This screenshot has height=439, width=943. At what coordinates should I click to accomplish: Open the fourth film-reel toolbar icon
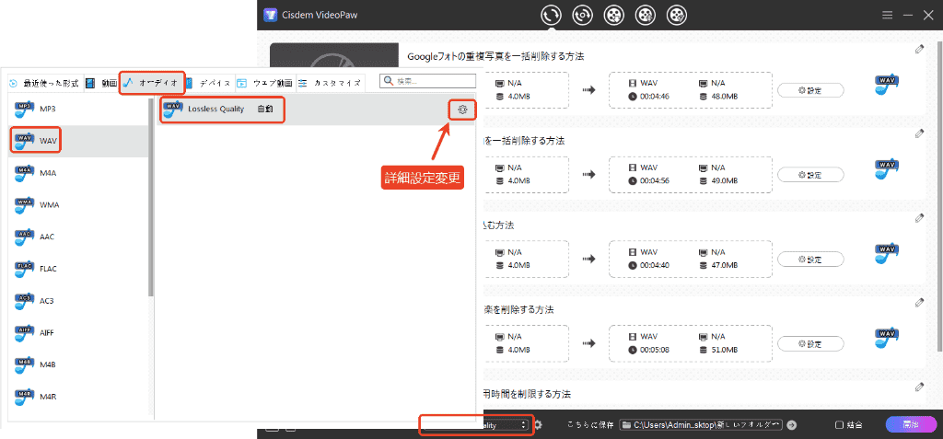click(646, 15)
